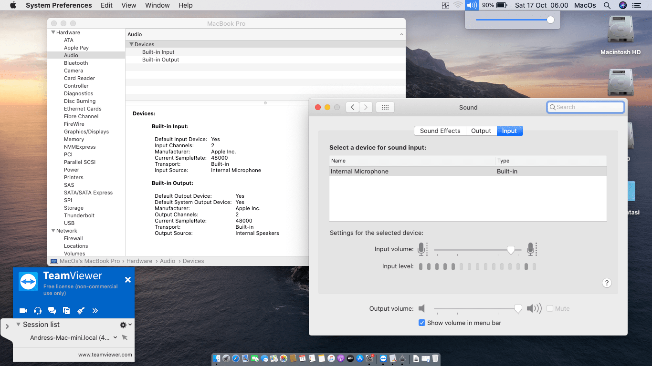Screen dimensions: 652x366
Task: Open the TeamViewer file transfer icon
Action: [66, 311]
